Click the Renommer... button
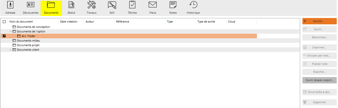Image resolution: width=338 pixels, height=108 pixels. click(x=319, y=38)
